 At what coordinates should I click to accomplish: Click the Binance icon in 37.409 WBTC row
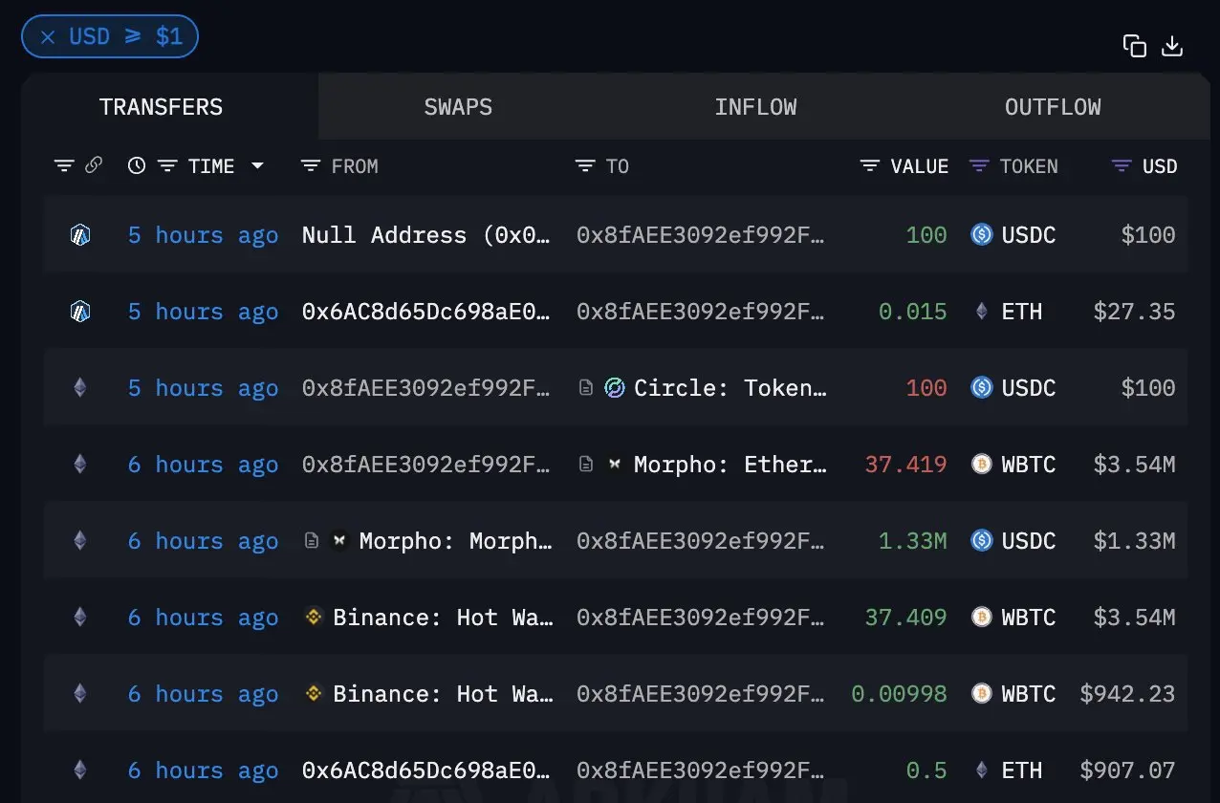tap(314, 618)
